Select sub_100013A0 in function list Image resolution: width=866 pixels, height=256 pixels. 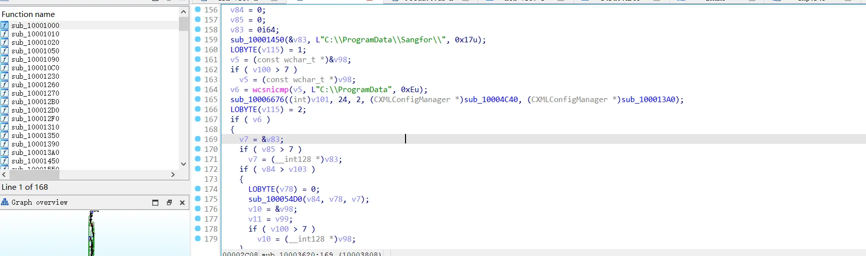click(x=35, y=152)
